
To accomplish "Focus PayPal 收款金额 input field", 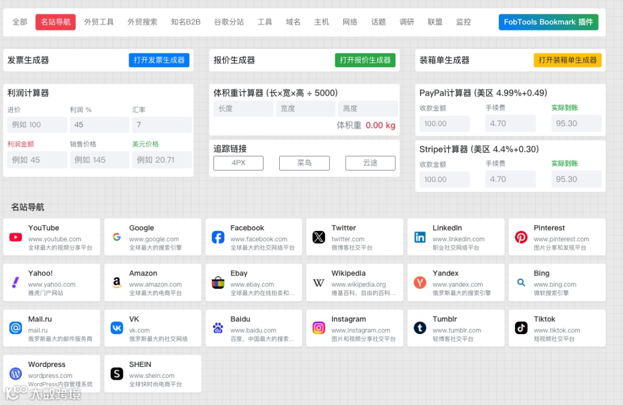I will 444,124.
